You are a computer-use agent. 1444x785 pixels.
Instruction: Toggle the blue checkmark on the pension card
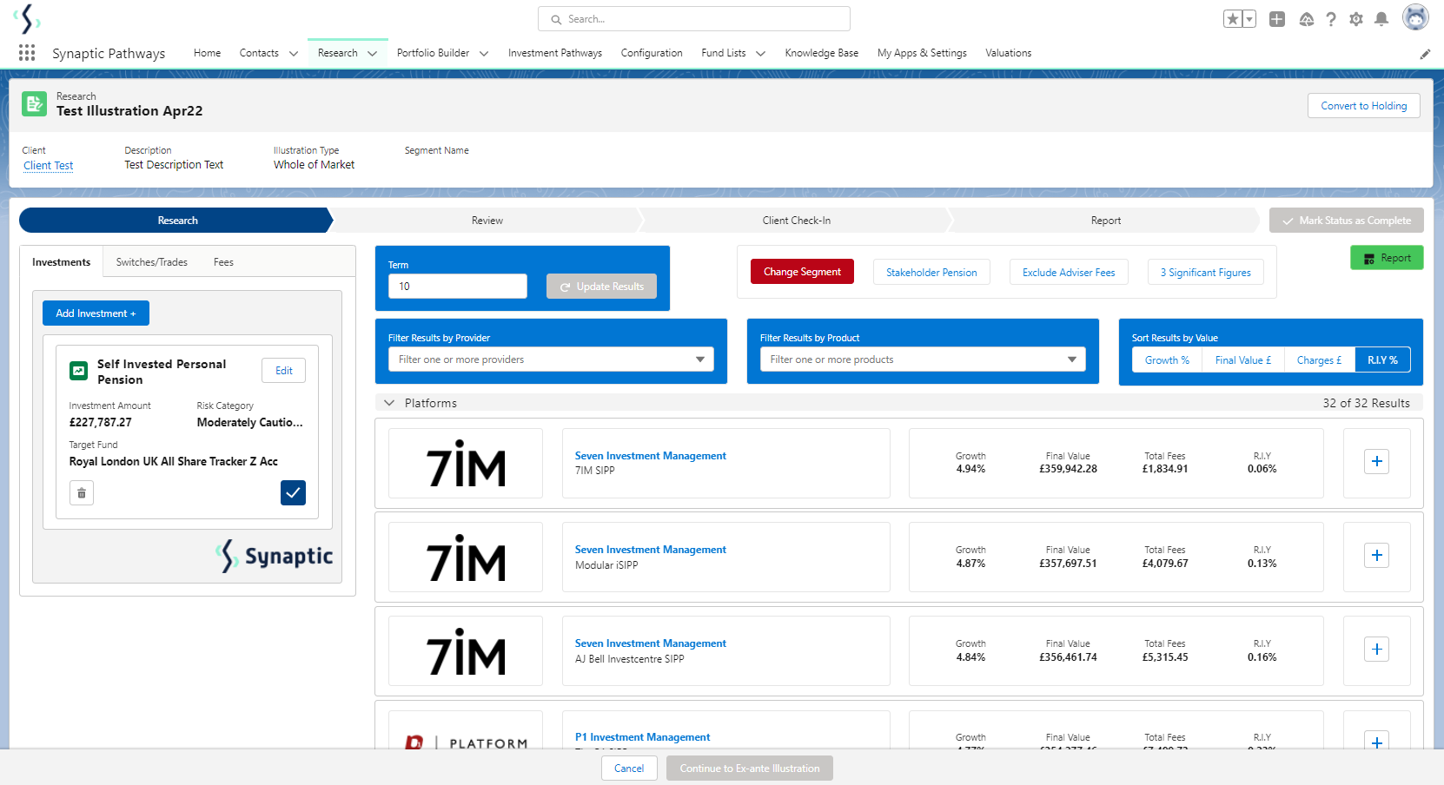pyautogui.click(x=294, y=493)
